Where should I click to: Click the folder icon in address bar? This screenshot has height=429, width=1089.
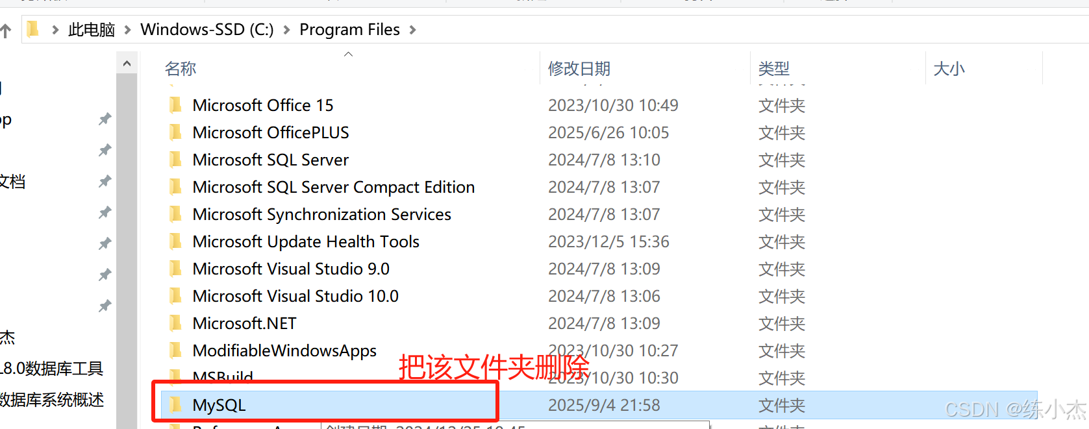[33, 29]
